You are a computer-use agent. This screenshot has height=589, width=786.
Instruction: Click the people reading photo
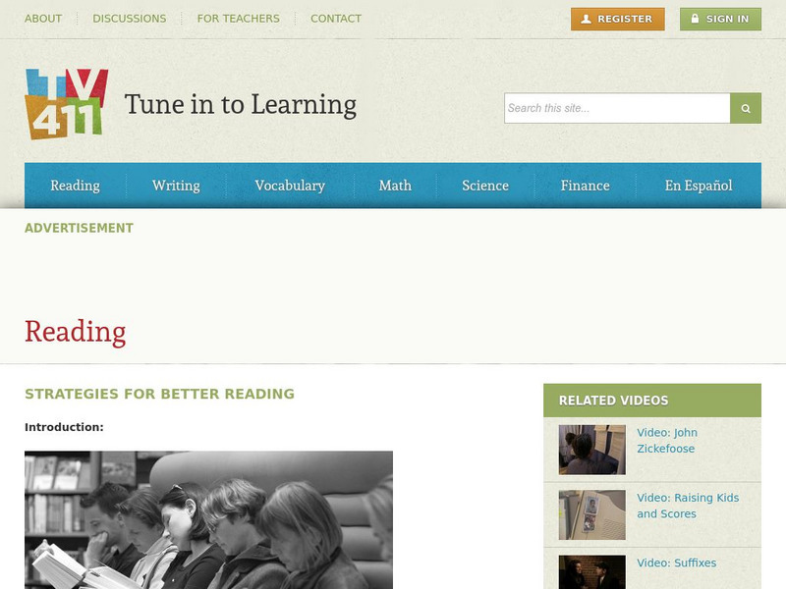coord(208,520)
